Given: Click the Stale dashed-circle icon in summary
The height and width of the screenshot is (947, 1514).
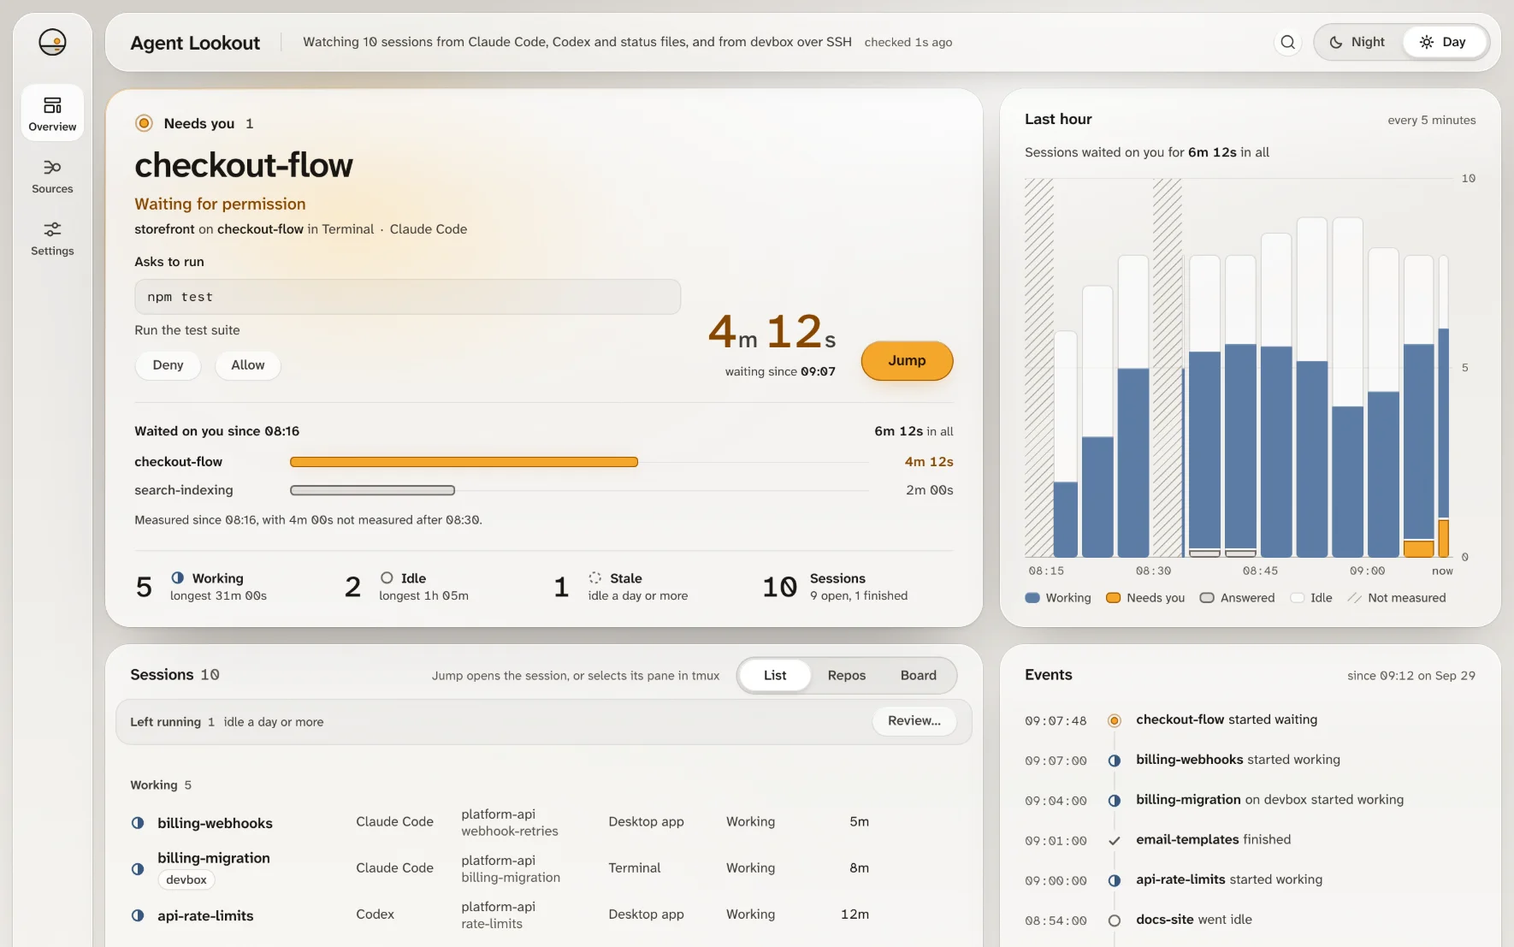Looking at the screenshot, I should coord(595,577).
